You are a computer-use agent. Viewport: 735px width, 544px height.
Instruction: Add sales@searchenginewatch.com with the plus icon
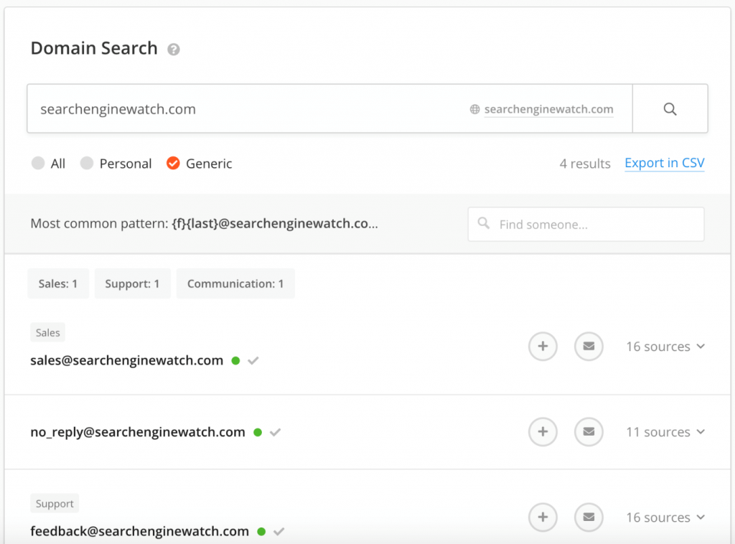(543, 347)
